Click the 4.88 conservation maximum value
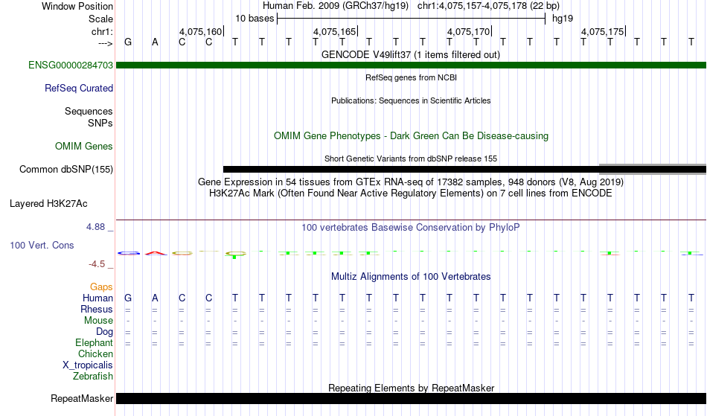Screen dimensions: 707x416 point(95,227)
